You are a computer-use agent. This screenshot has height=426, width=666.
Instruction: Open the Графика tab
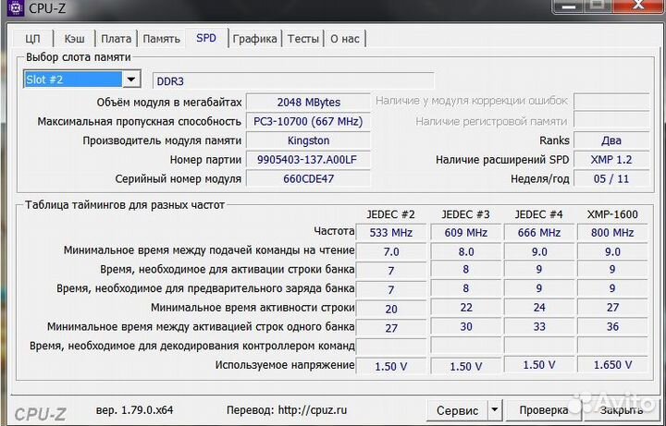255,39
